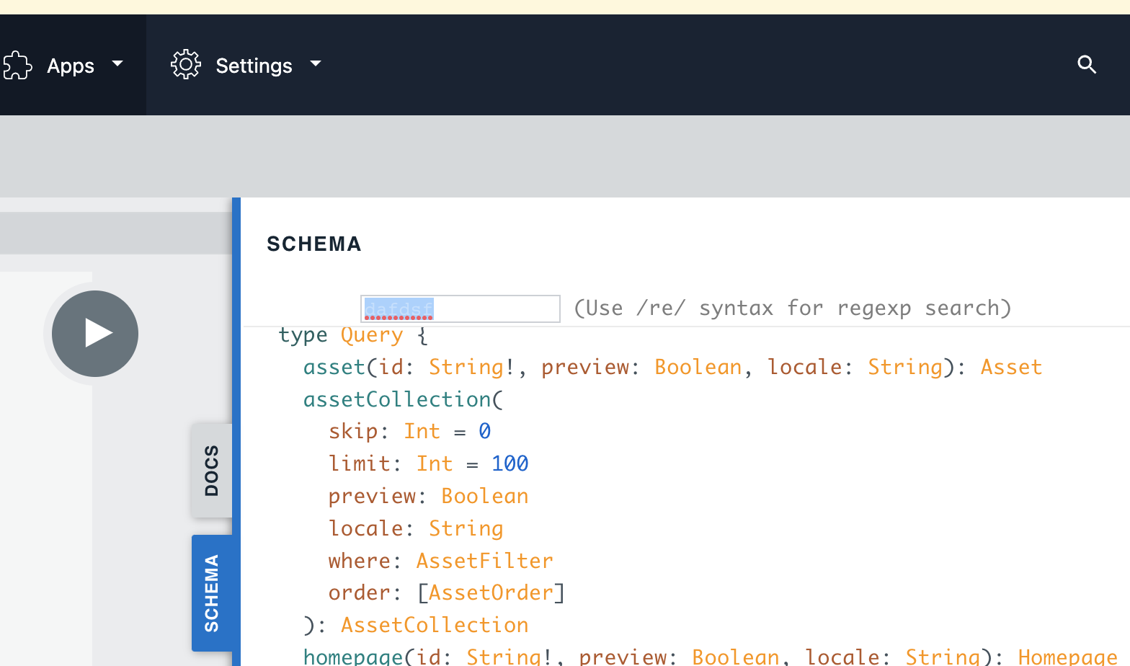
Task: Click the skip argument name
Action: coord(353,432)
